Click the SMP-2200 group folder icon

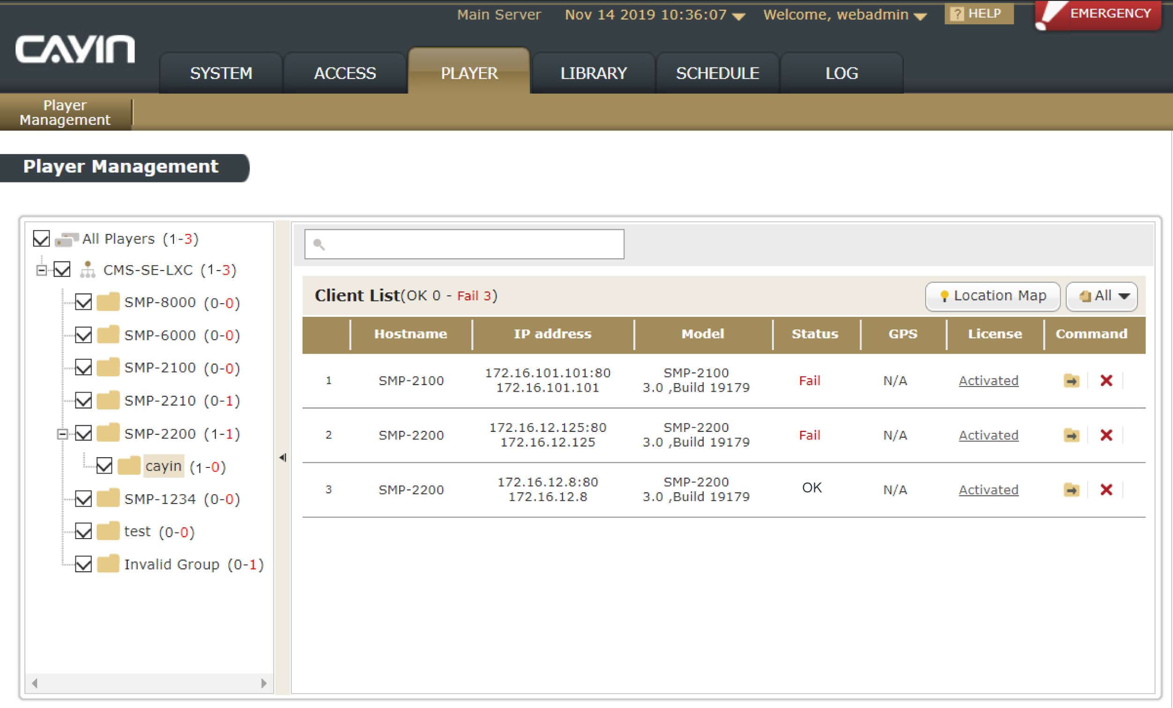[108, 433]
